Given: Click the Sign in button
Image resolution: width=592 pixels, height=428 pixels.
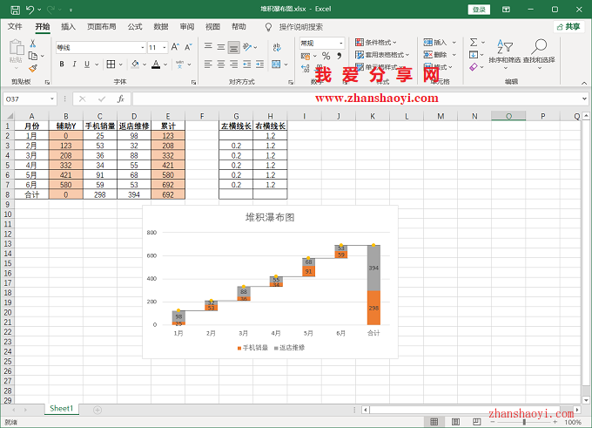Looking at the screenshot, I should point(479,10).
